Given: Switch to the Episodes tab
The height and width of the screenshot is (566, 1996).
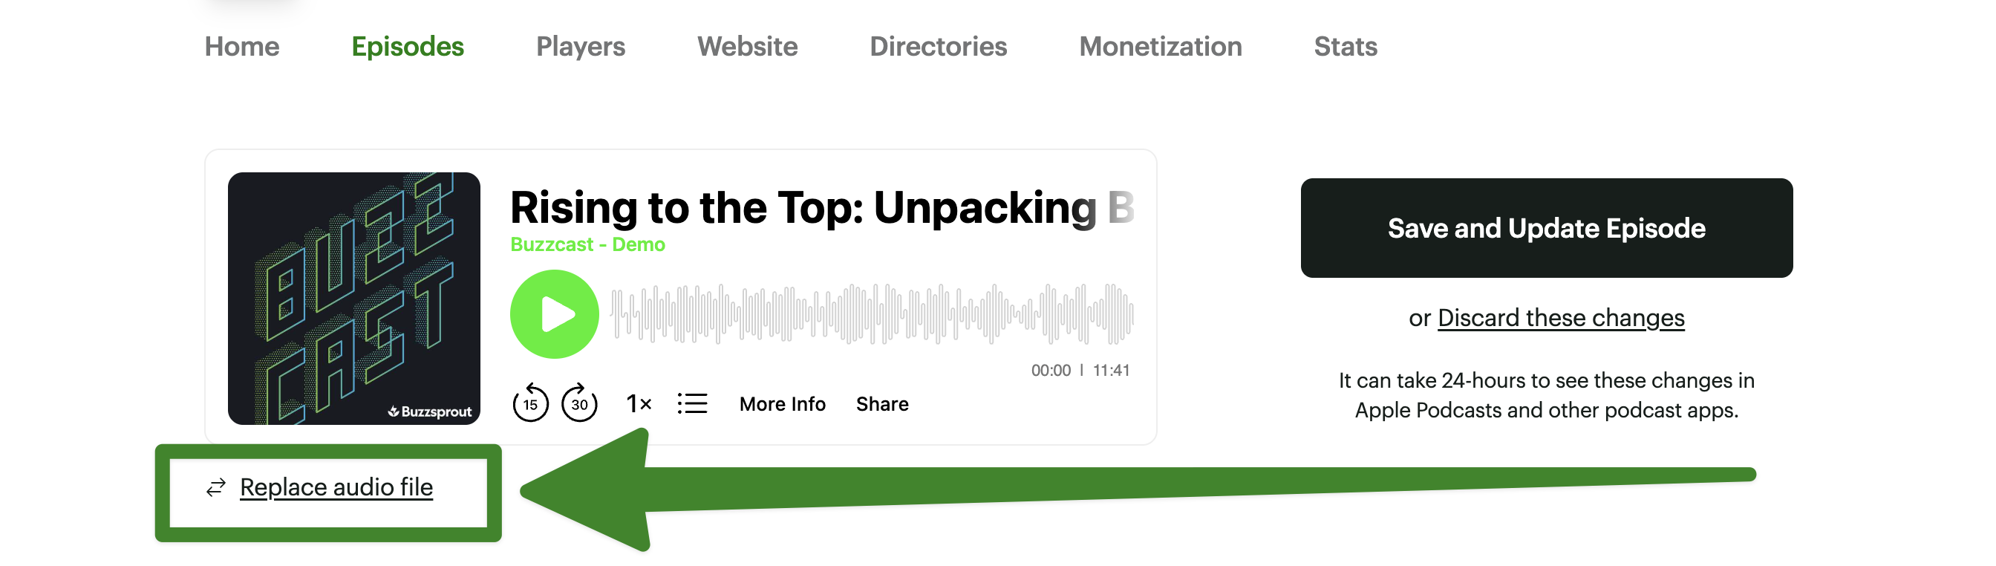Looking at the screenshot, I should (x=408, y=47).
